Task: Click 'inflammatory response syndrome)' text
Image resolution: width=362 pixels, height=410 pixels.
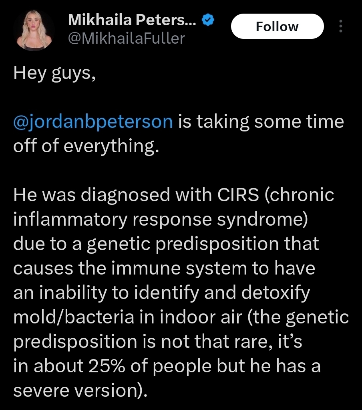Action: (x=161, y=219)
